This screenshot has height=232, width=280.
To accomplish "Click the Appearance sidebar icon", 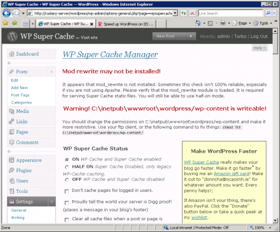I will point(12,160).
